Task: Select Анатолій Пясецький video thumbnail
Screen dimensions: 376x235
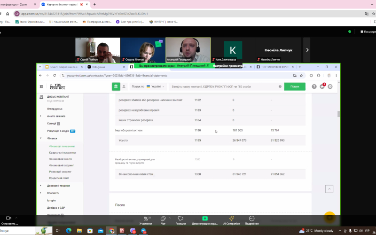Action: [x=188, y=50]
